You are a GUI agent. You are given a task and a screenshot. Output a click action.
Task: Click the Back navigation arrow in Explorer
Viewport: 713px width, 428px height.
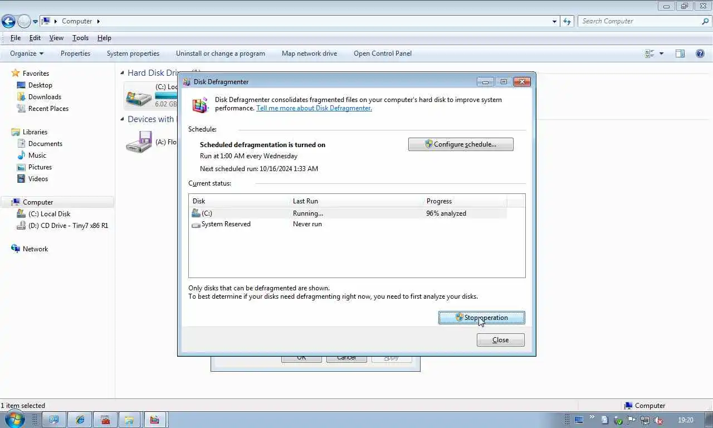tap(8, 21)
